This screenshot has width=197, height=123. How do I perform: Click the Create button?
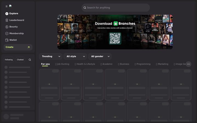click(x=18, y=47)
